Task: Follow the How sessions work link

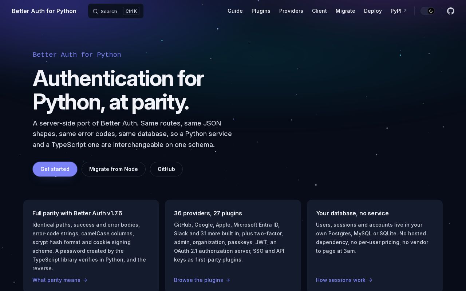Action: coord(344,280)
